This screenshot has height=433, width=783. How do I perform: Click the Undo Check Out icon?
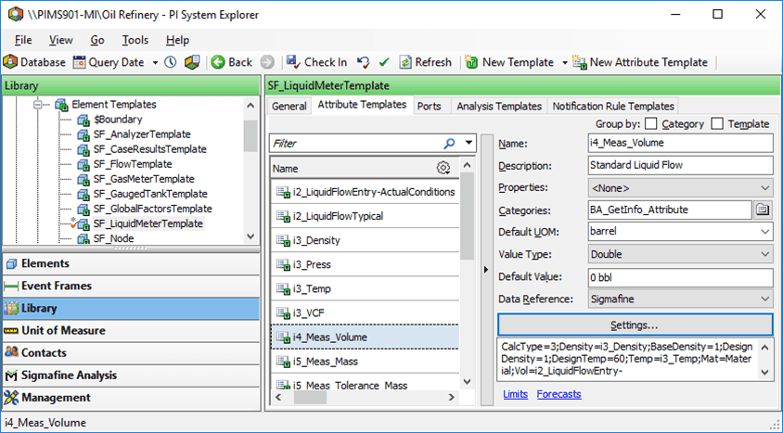click(x=364, y=62)
